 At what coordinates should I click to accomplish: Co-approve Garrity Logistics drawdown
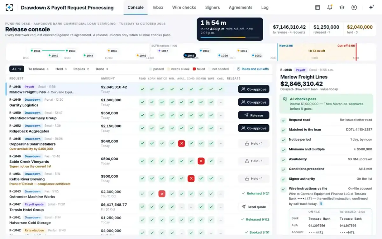253,102
